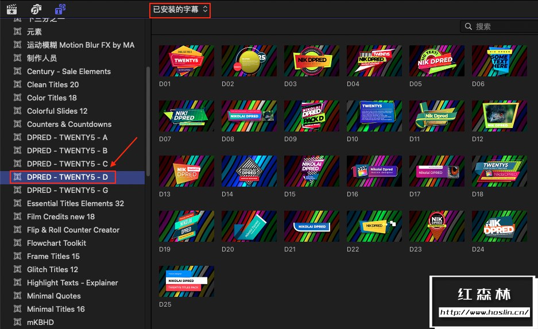Select the D07 title thumbnail
Image resolution: width=538 pixels, height=329 pixels.
[187, 116]
